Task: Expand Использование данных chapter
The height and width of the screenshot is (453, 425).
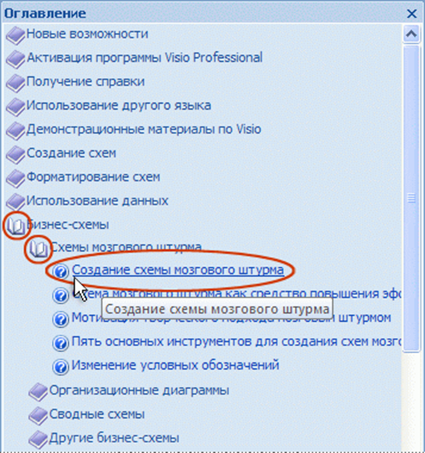Action: pyautogui.click(x=97, y=201)
